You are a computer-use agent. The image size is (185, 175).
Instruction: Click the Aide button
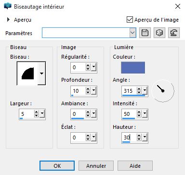135,166
